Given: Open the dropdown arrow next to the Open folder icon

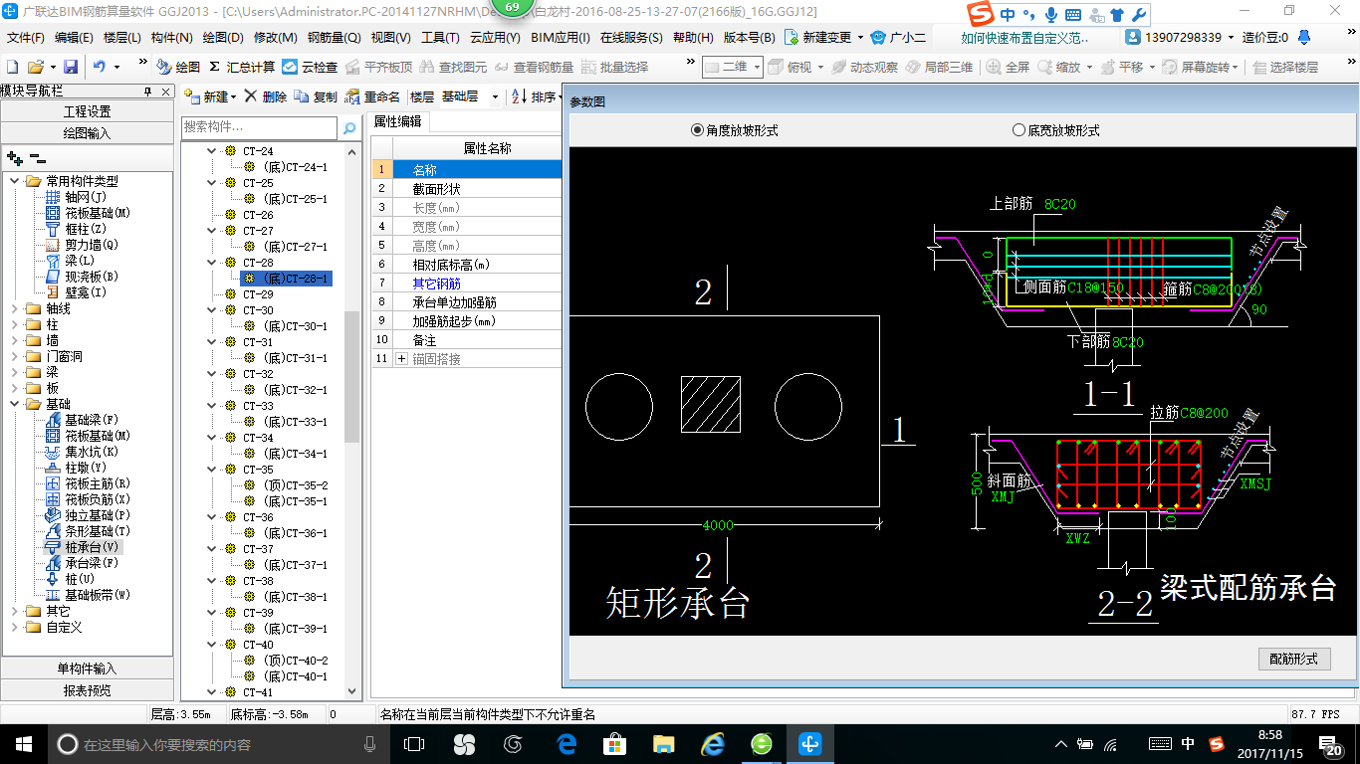Looking at the screenshot, I should (51, 67).
